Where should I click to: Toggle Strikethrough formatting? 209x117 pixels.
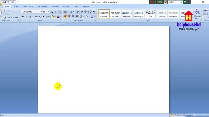(36, 17)
